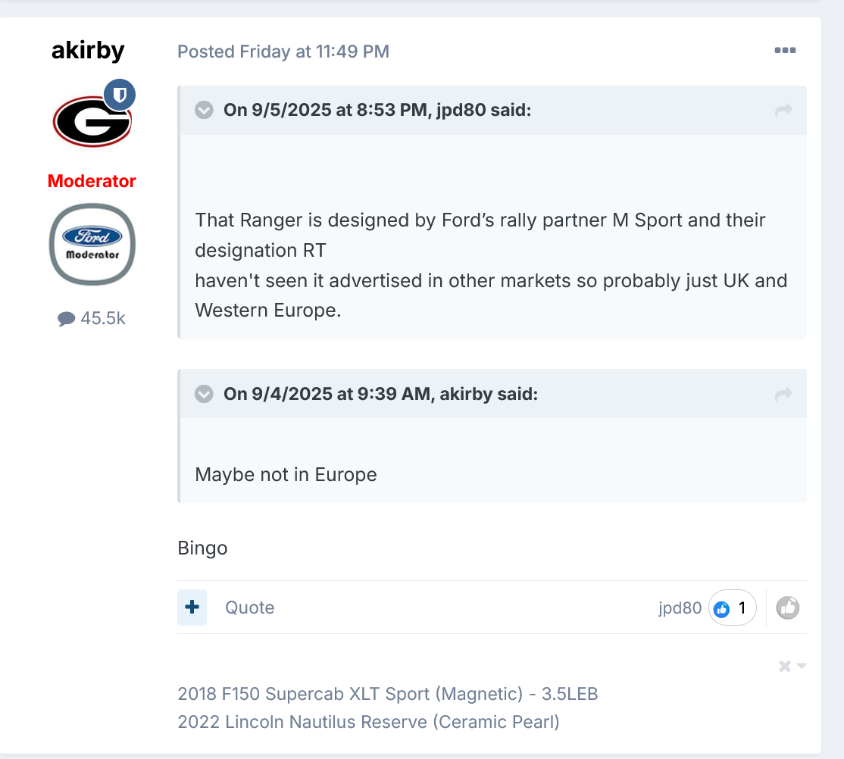Click the plus MultiQuote button
Image resolution: width=844 pixels, height=759 pixels.
pyautogui.click(x=192, y=608)
